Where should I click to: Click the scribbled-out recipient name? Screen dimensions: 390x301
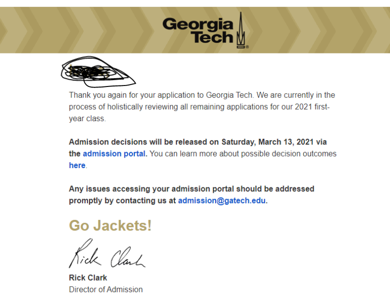(98, 72)
